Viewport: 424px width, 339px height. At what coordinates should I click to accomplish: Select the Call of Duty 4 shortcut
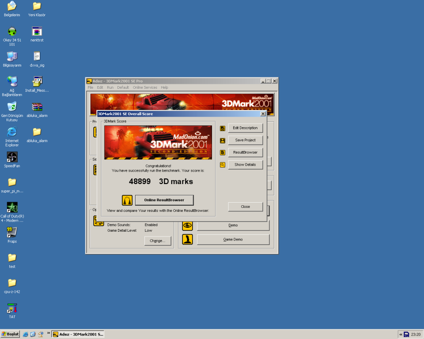pyautogui.click(x=12, y=207)
